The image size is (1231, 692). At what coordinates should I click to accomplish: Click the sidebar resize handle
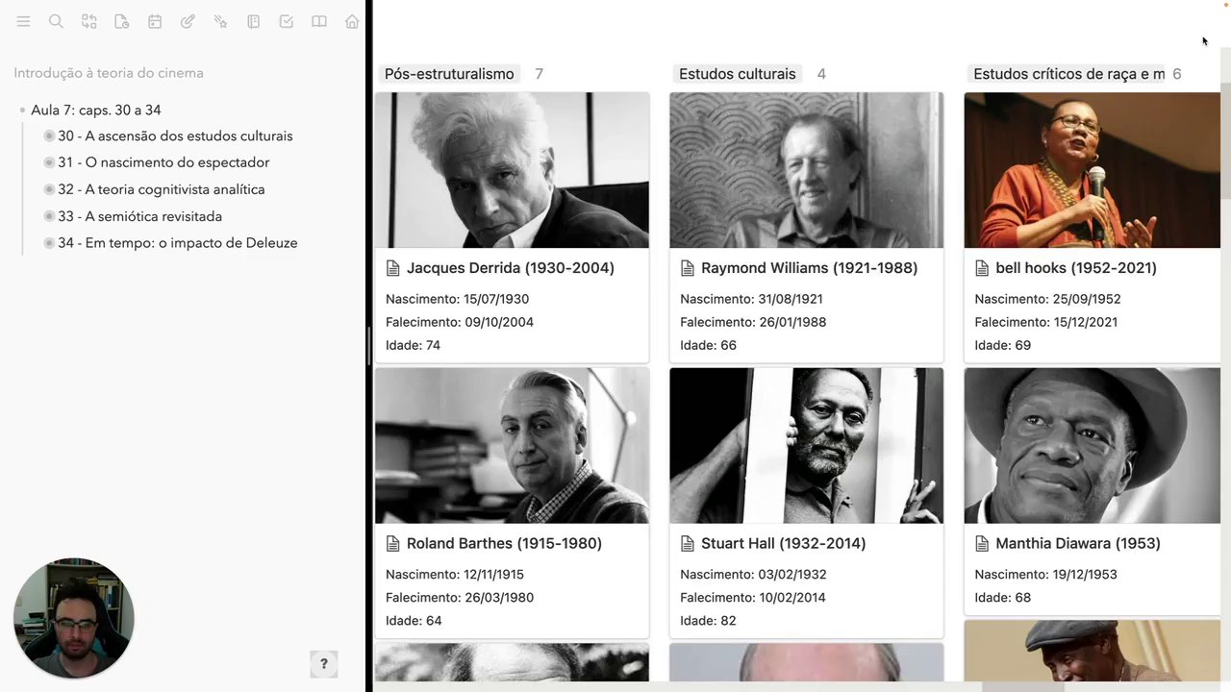click(368, 346)
